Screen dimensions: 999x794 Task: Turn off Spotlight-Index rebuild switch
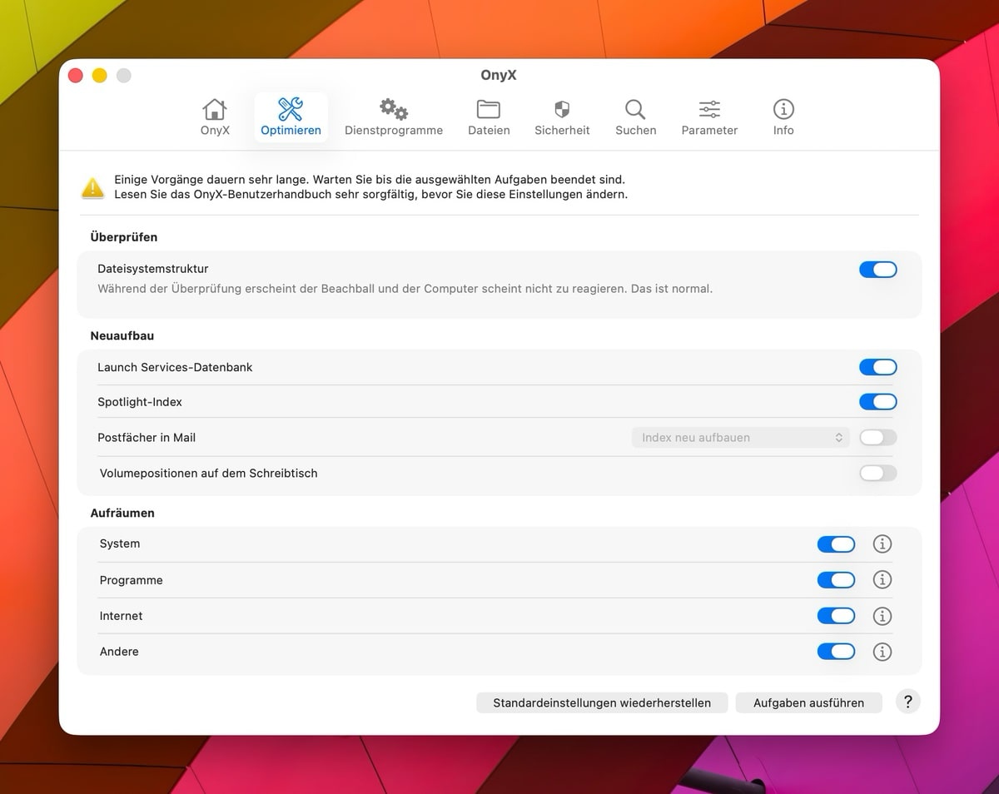(877, 402)
